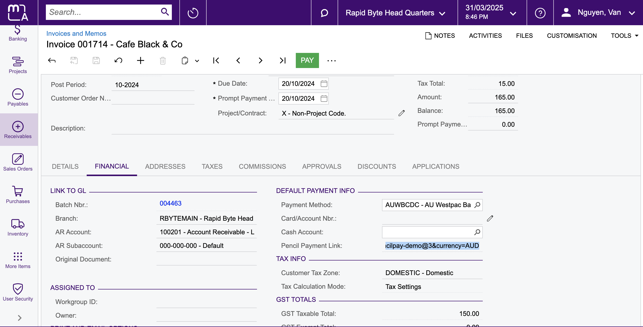
Task: Click the Description input field
Action: 253,128
